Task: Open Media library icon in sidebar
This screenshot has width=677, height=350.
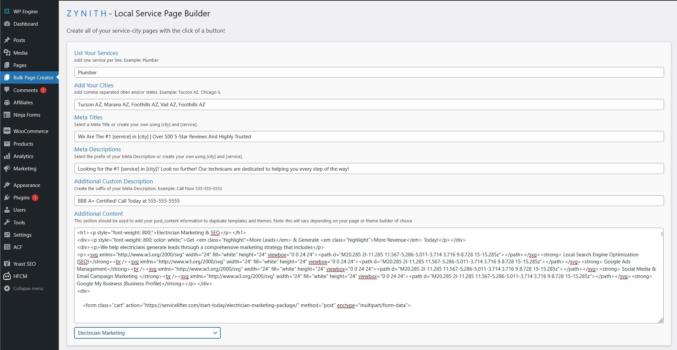Action: [x=7, y=53]
